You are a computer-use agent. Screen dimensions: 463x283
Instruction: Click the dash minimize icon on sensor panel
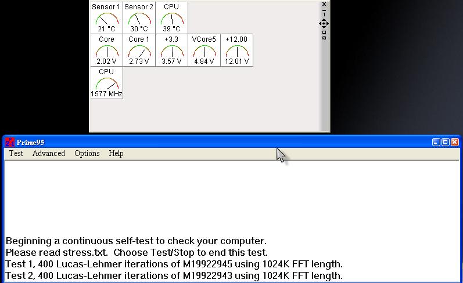click(324, 10)
